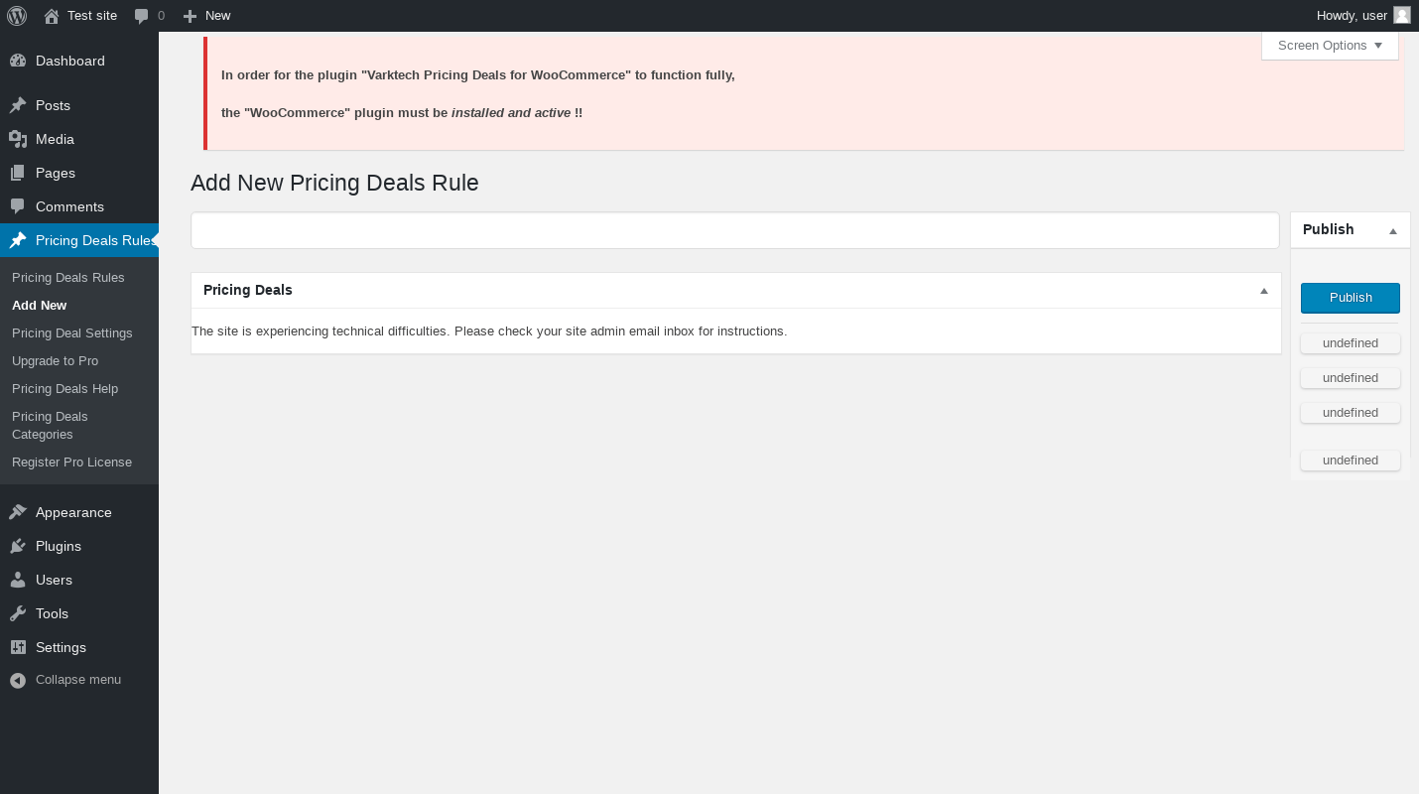Click the Posts pushpin icon
This screenshot has height=794, width=1419.
[x=18, y=105]
